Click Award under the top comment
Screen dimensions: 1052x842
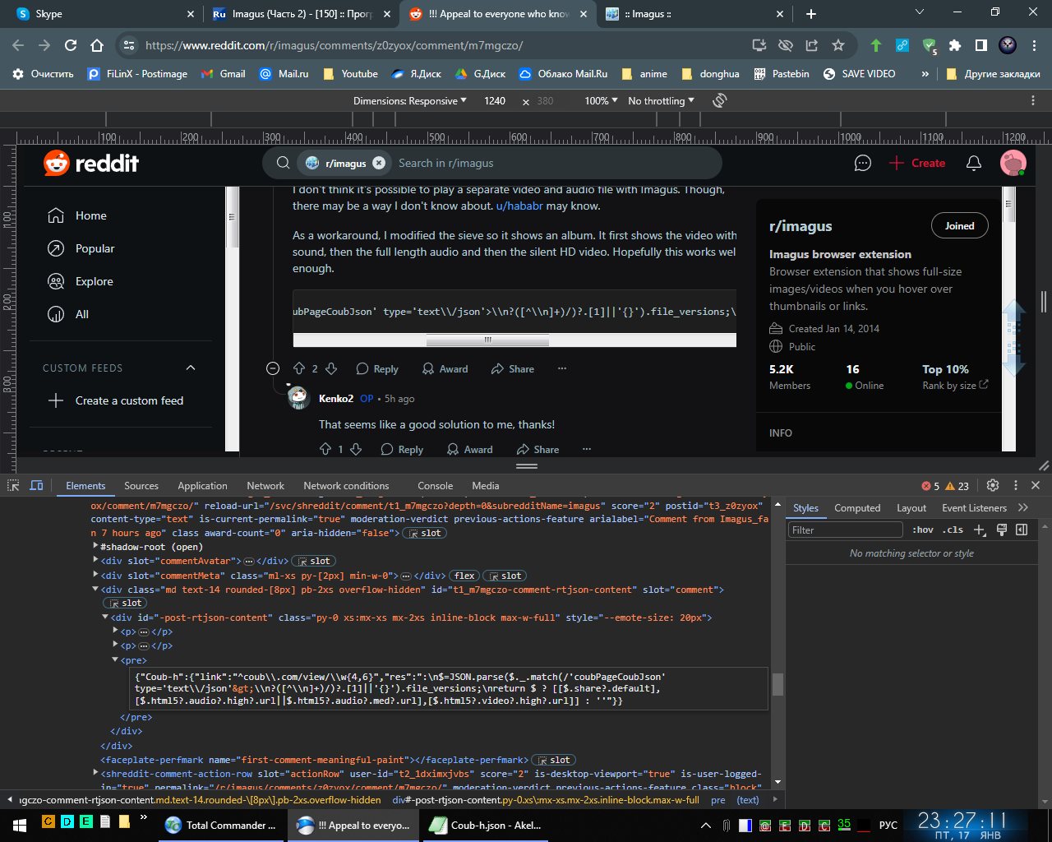(x=445, y=369)
